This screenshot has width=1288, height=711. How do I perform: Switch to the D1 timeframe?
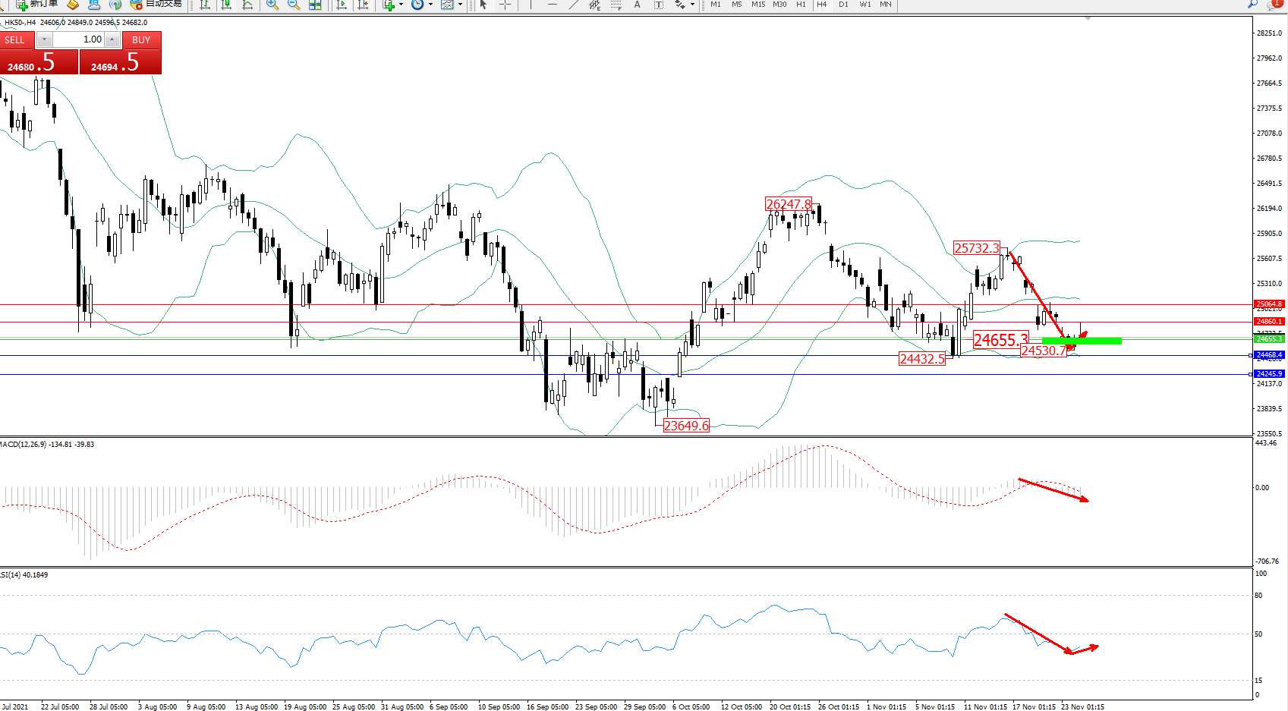click(x=843, y=5)
